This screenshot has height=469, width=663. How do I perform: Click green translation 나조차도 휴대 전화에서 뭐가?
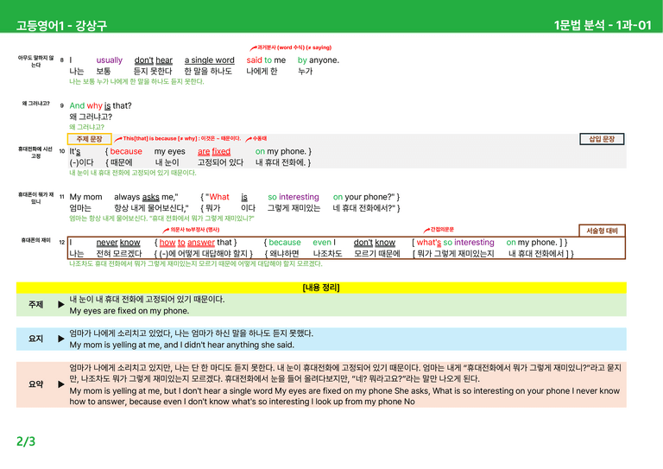196,264
